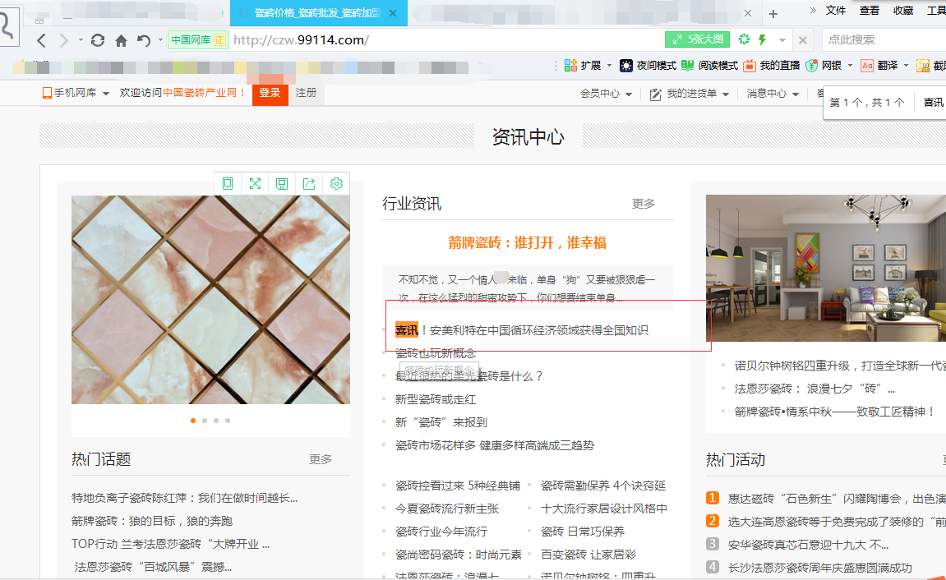This screenshot has height=580, width=946.
Task: Click the share icon above the tile image
Action: coord(309,183)
